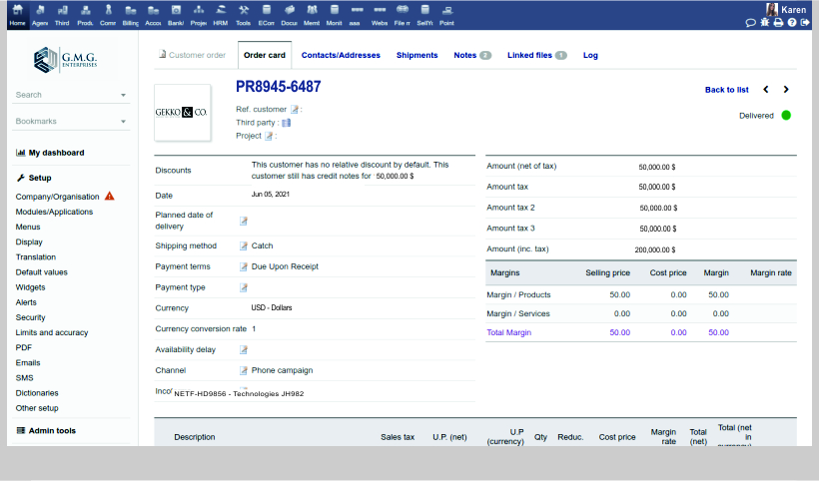Click the bug report icon

[764, 22]
